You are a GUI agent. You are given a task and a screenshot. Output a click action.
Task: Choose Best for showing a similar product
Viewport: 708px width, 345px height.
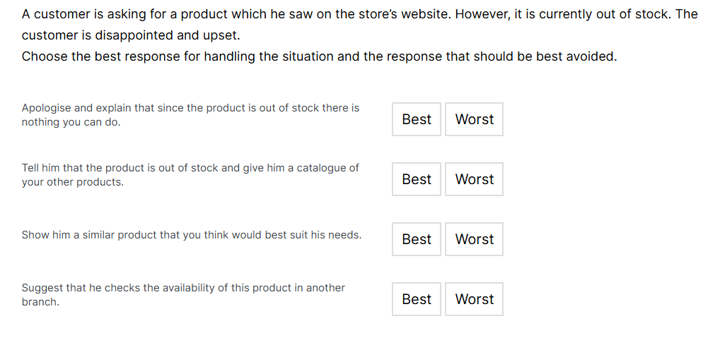click(x=417, y=239)
